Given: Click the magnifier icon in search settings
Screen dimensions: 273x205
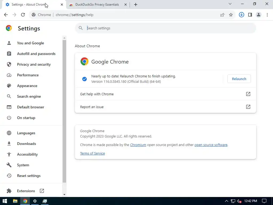Looking at the screenshot, I should tap(81, 28).
